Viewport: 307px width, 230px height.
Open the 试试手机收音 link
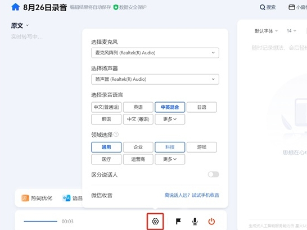pos(205,195)
